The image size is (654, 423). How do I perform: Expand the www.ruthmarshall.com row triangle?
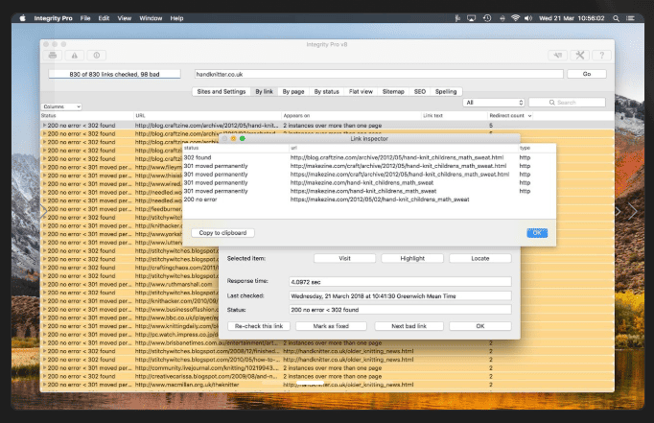coord(44,284)
